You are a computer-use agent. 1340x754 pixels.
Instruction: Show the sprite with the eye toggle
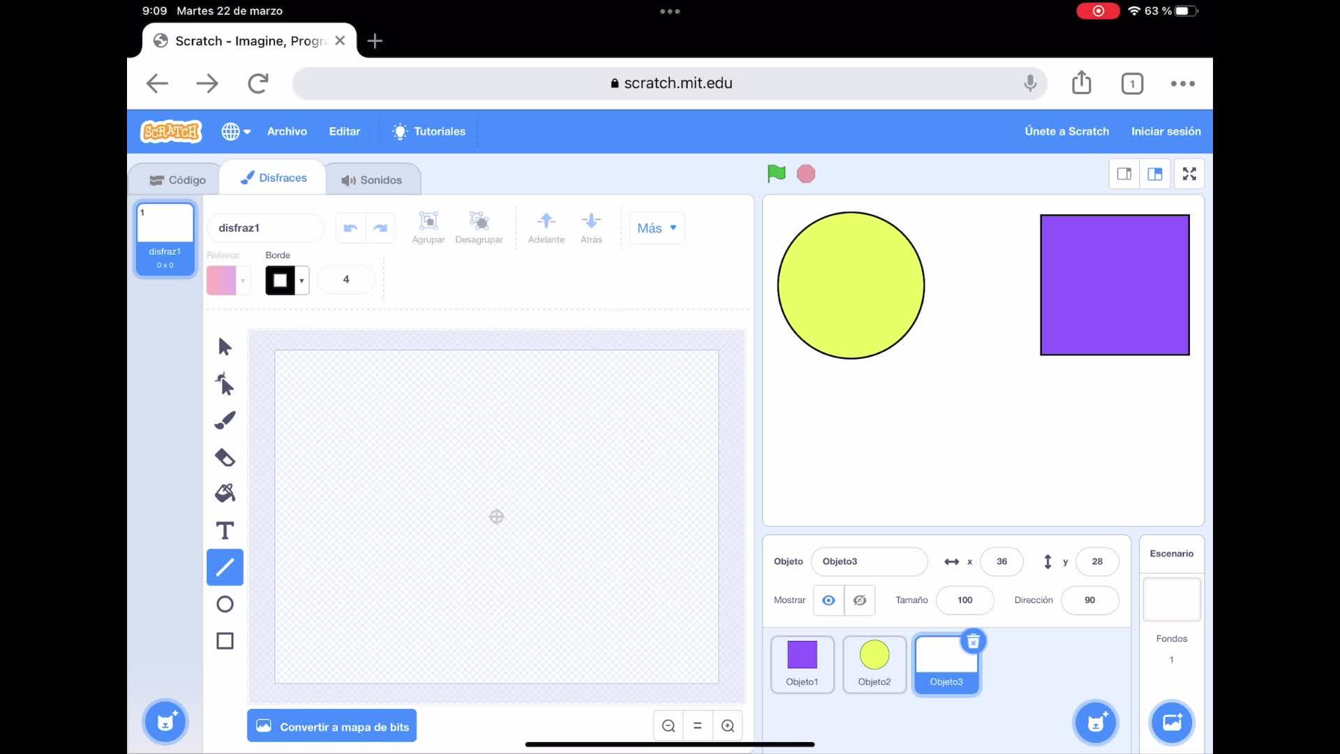(828, 600)
